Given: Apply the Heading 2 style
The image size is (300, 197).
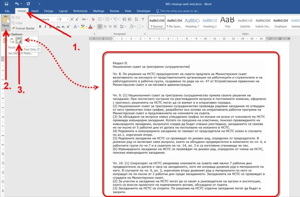Looking at the screenshot, I should (210, 22).
